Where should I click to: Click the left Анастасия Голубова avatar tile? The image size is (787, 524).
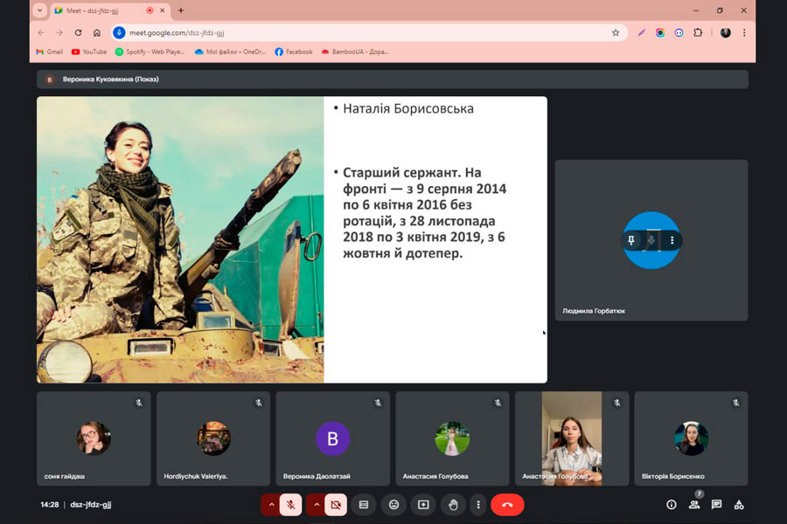(452, 438)
